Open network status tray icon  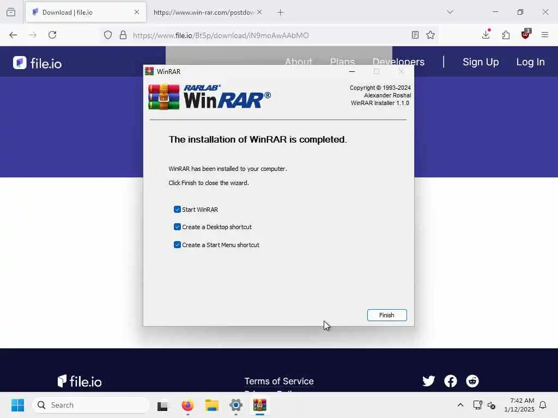pos(477,405)
